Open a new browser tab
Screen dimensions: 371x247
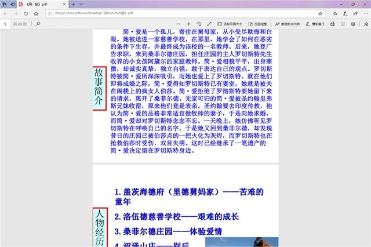(73, 4)
